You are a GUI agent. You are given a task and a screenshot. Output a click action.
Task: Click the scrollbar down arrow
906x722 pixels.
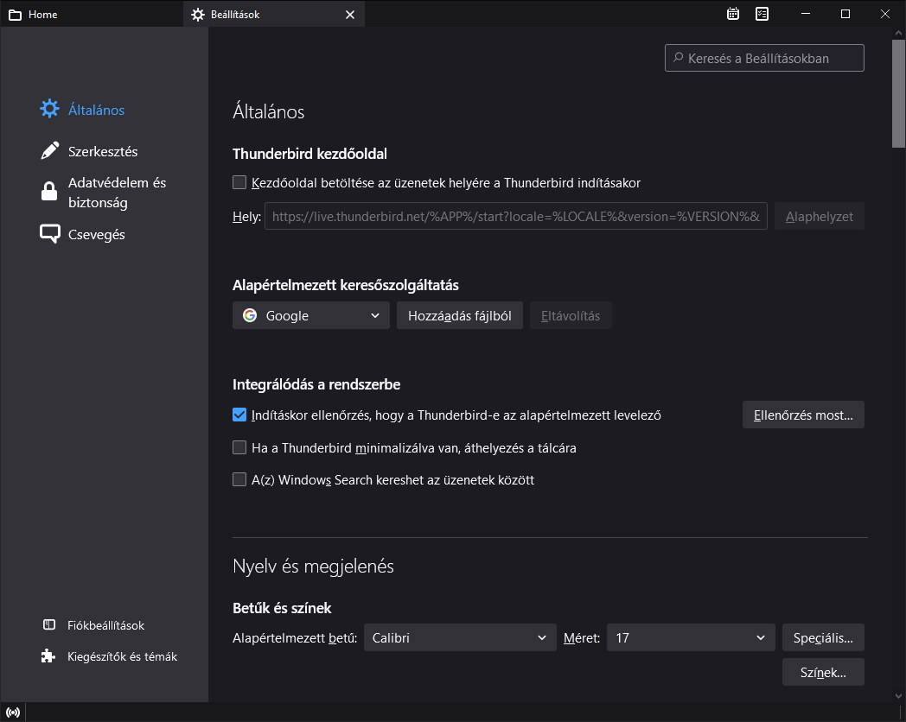tap(898, 695)
